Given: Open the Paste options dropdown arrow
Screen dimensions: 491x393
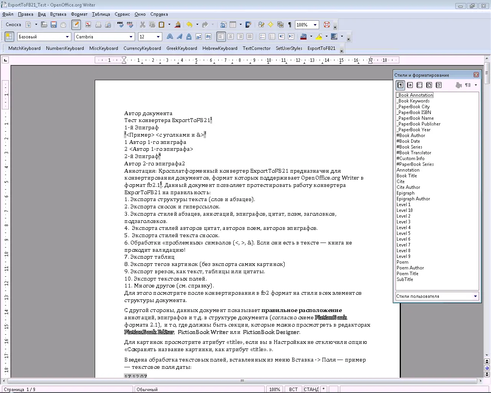Looking at the screenshot, I should (x=169, y=25).
